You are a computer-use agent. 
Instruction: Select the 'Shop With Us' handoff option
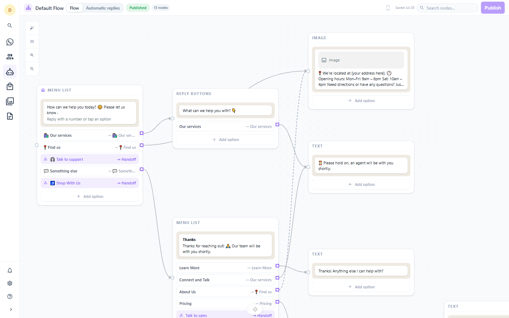(x=90, y=183)
